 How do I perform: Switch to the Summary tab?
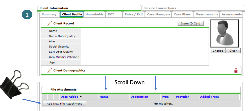click(x=49, y=14)
